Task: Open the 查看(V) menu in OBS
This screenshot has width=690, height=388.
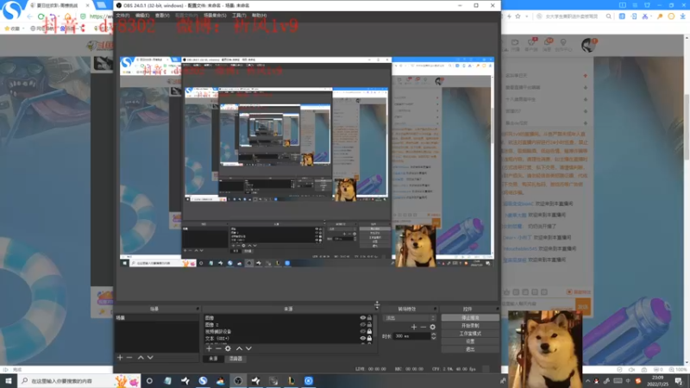Action: coord(162,16)
